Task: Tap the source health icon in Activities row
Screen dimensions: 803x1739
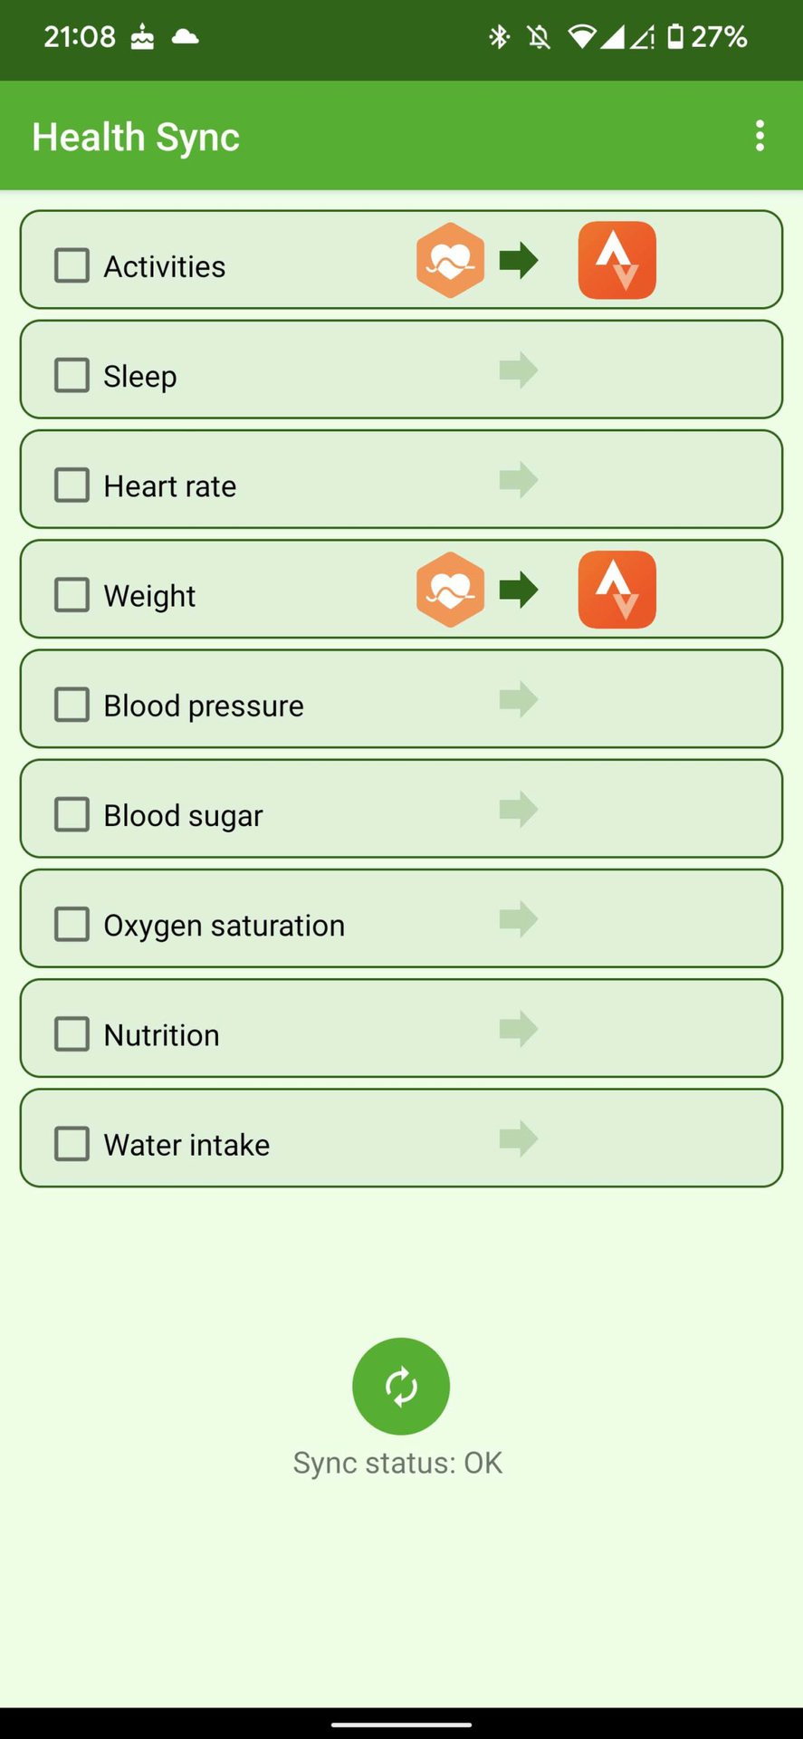Action: (x=450, y=261)
